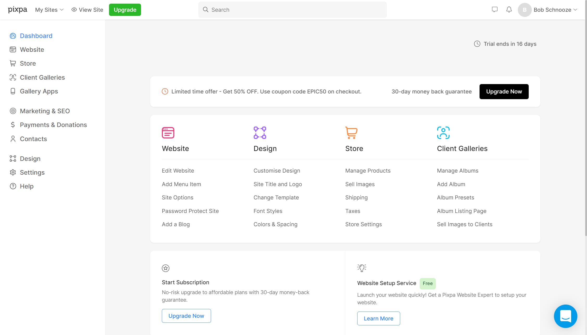Click the clock icon by trial notice

click(477, 44)
